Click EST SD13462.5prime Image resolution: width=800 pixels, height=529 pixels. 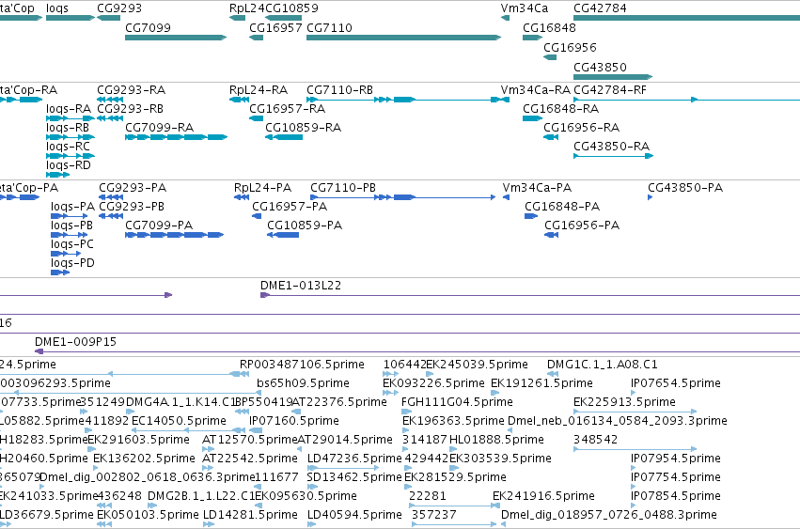(x=354, y=477)
